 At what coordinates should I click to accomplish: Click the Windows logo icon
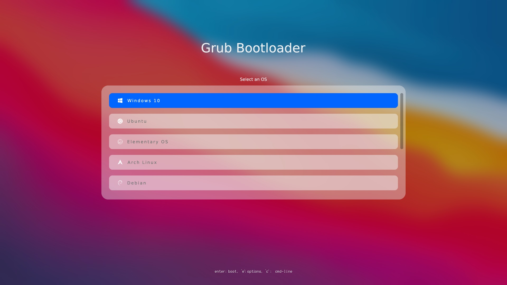coord(120,101)
